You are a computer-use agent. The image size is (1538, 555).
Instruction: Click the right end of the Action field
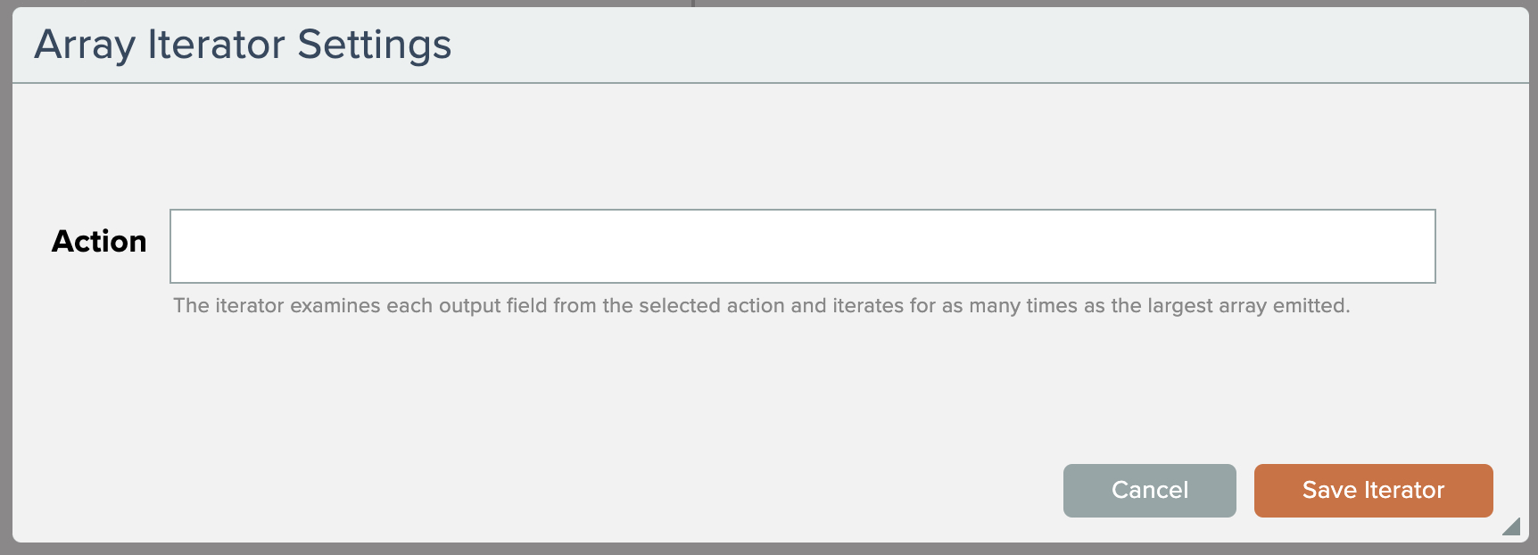[x=1410, y=246]
